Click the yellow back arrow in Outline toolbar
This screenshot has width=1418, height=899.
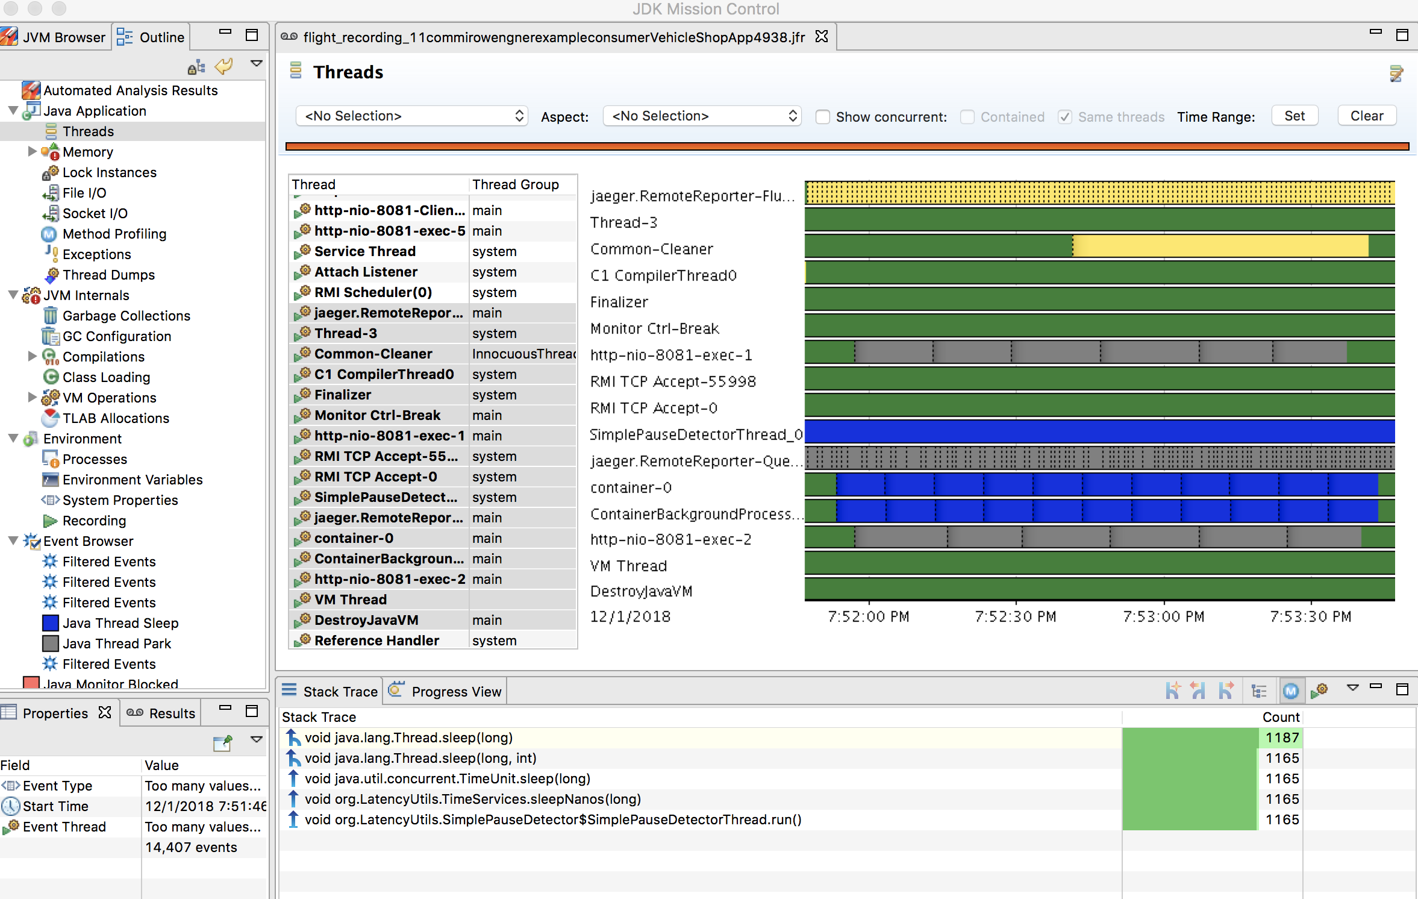coord(224,66)
